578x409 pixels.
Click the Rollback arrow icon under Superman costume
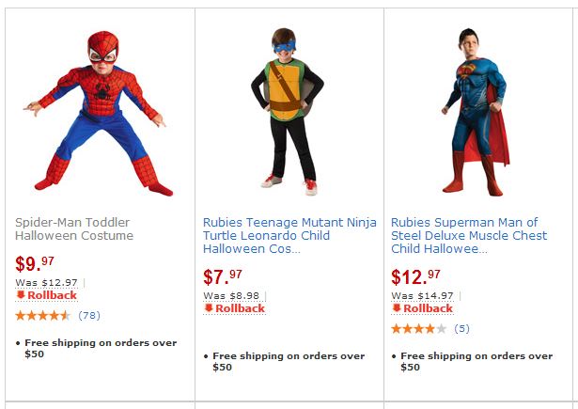397,308
